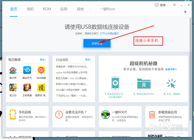Click 更多 in 行业动态 panel
The width and height of the screenshot is (194, 140).
pyautogui.click(x=88, y=60)
